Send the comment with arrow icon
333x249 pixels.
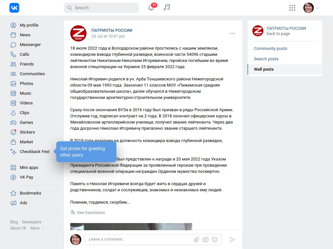(232, 240)
